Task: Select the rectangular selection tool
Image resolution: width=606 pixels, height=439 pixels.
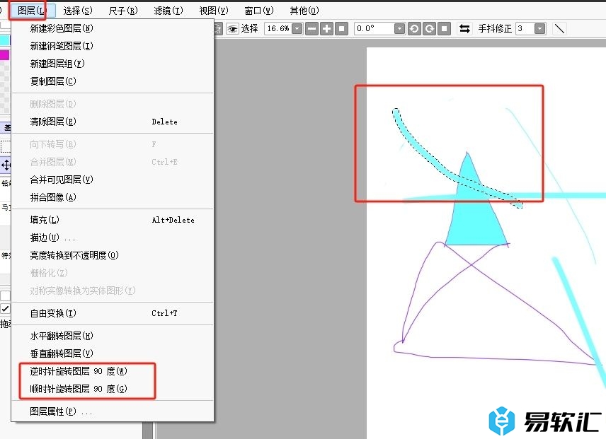Action: tap(6, 146)
